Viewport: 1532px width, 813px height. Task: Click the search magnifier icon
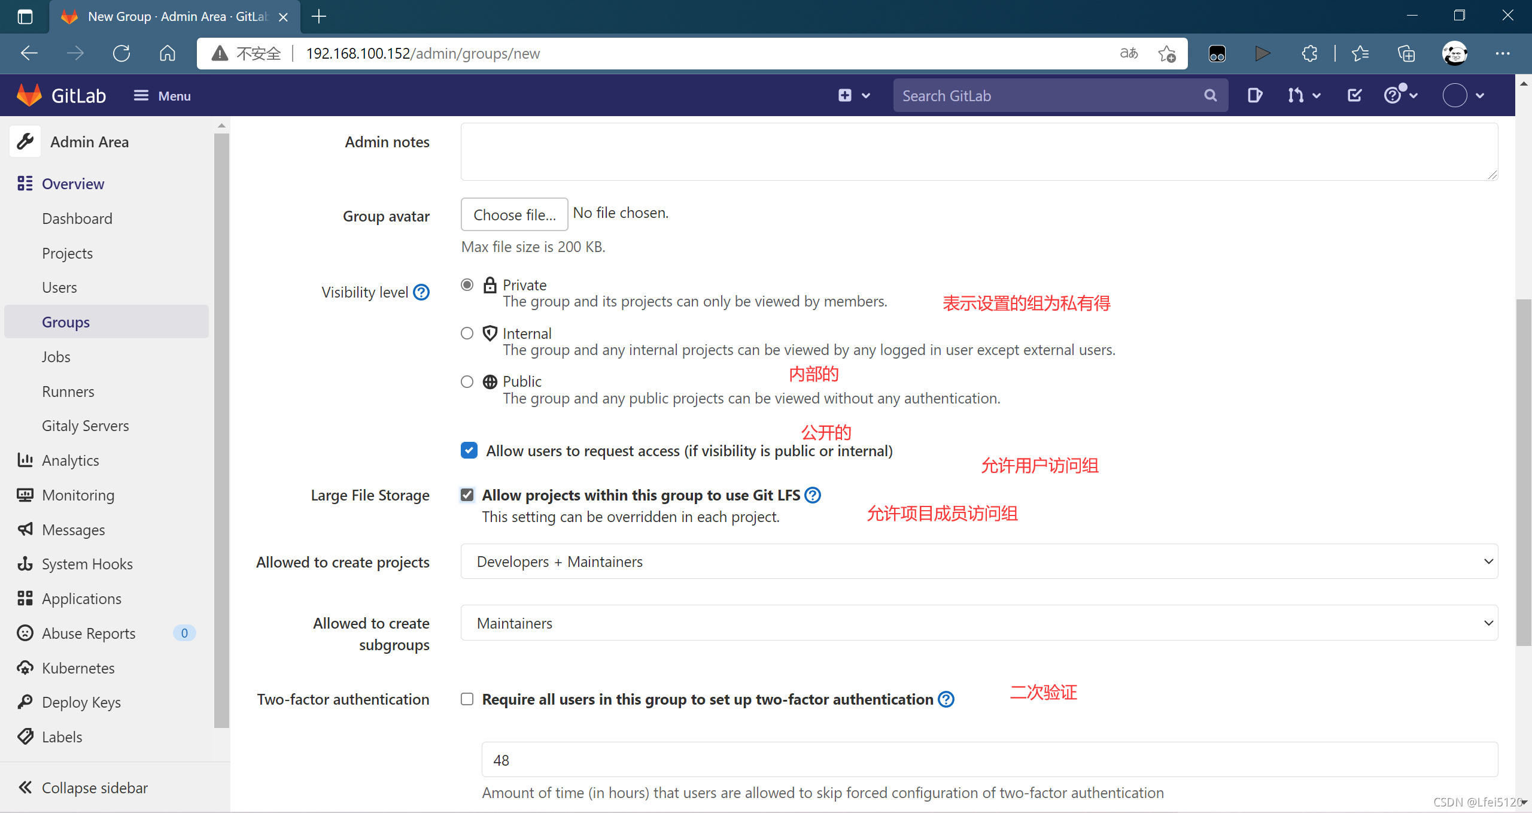click(x=1210, y=95)
